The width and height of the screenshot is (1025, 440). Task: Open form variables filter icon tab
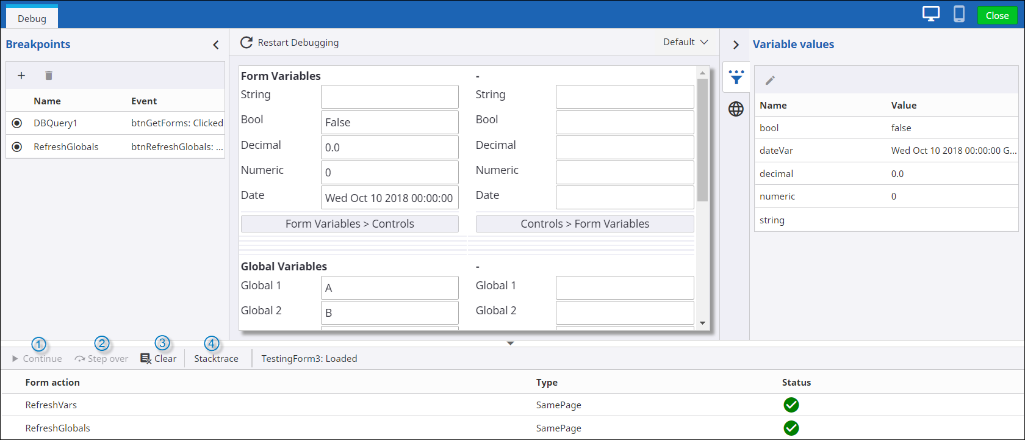pos(736,77)
